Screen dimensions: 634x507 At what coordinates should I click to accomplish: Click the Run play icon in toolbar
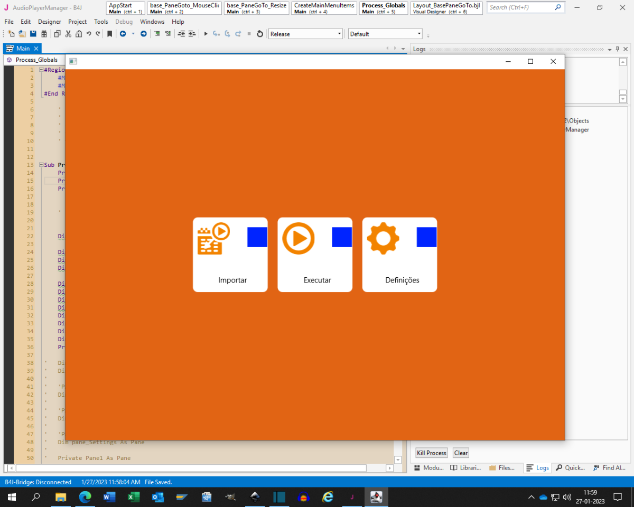(206, 34)
